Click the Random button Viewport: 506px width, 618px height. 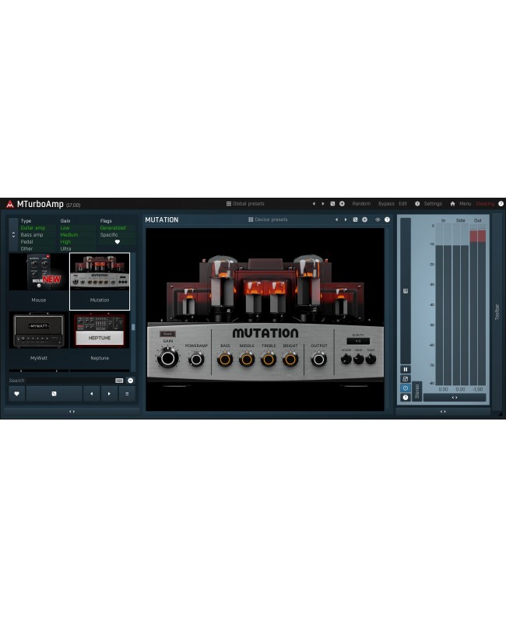(361, 204)
